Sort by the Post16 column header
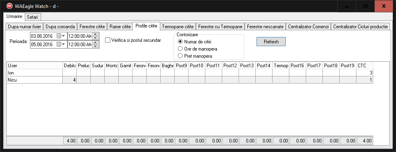 298,66
